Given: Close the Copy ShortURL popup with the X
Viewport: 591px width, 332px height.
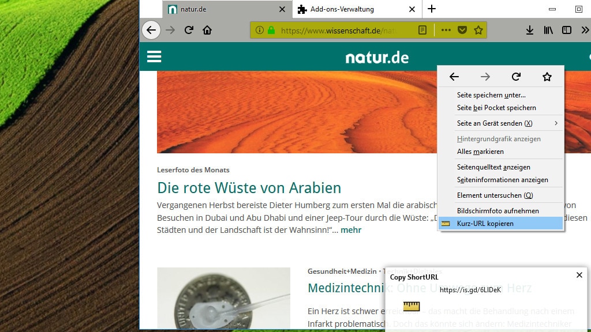Looking at the screenshot, I should coord(579,275).
